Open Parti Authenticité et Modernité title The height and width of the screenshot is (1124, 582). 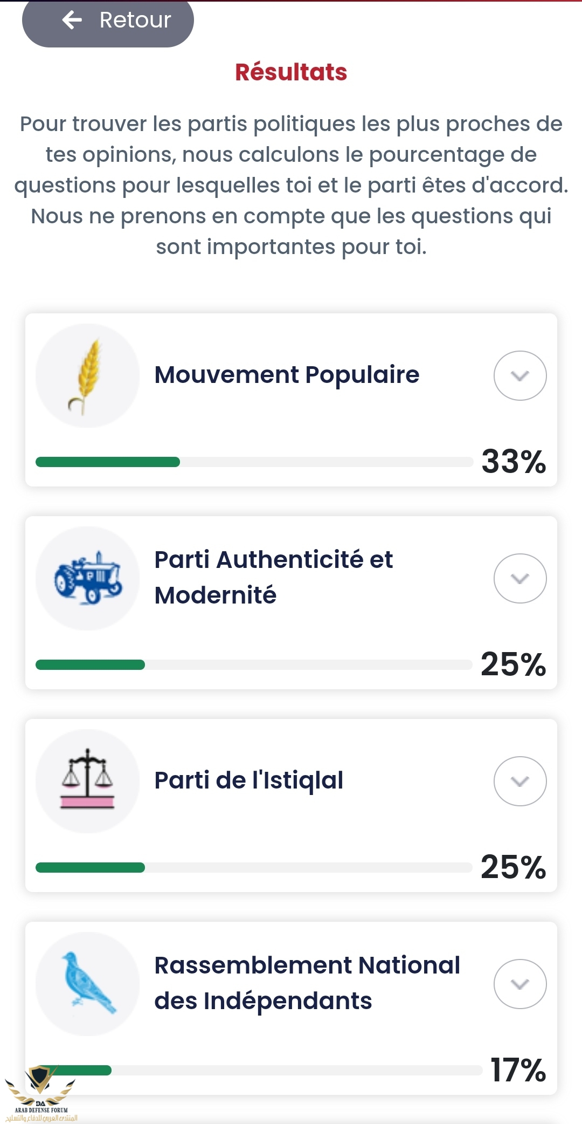(274, 577)
